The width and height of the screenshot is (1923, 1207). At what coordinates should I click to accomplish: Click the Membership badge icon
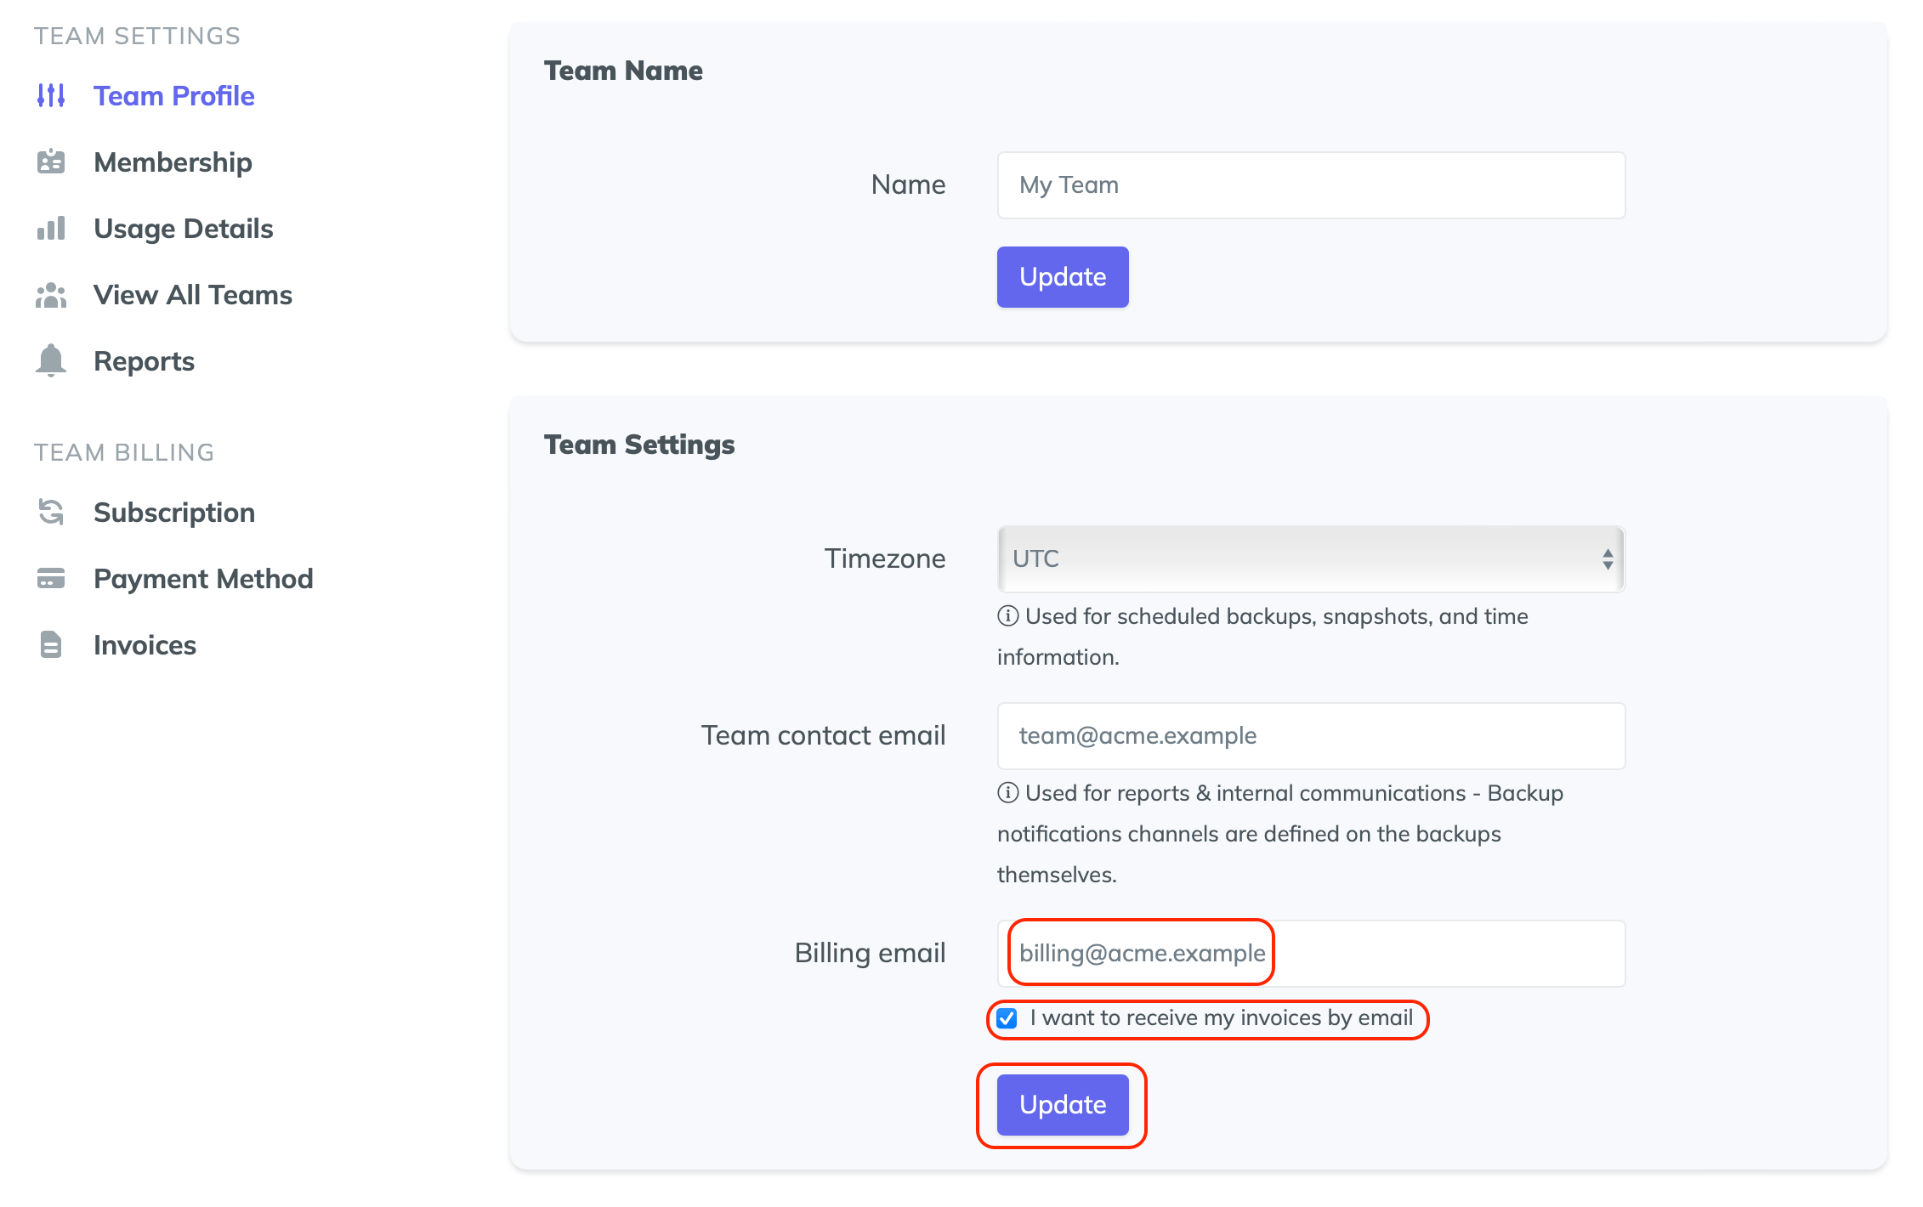(51, 162)
